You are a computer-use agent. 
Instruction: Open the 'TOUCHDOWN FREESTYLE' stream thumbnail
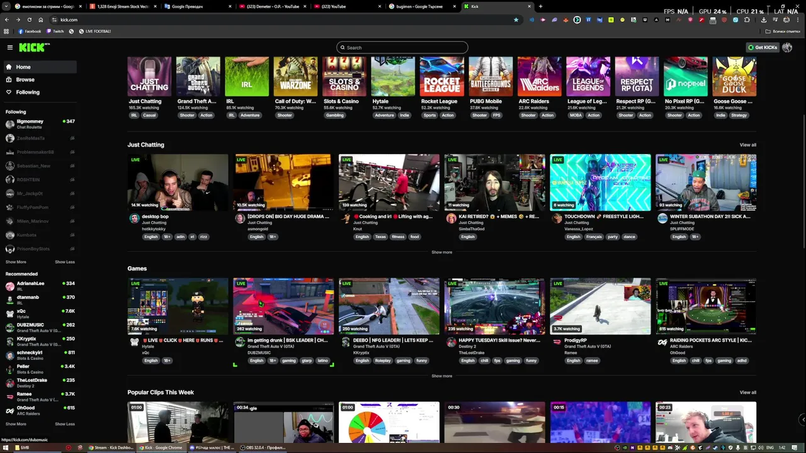click(600, 182)
